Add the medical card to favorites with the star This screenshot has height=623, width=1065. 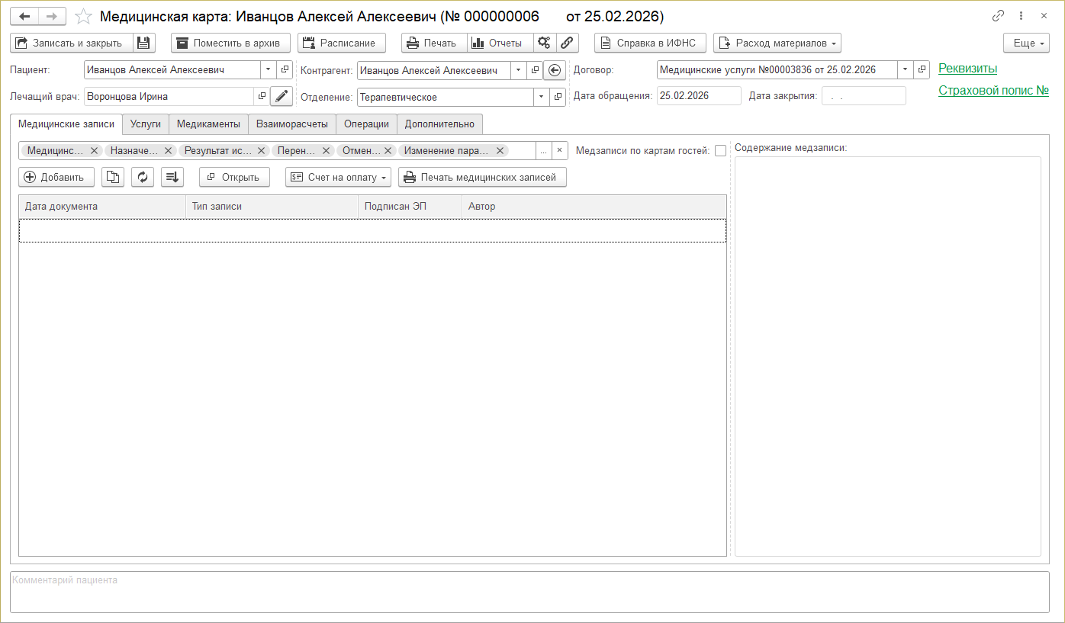pos(84,17)
